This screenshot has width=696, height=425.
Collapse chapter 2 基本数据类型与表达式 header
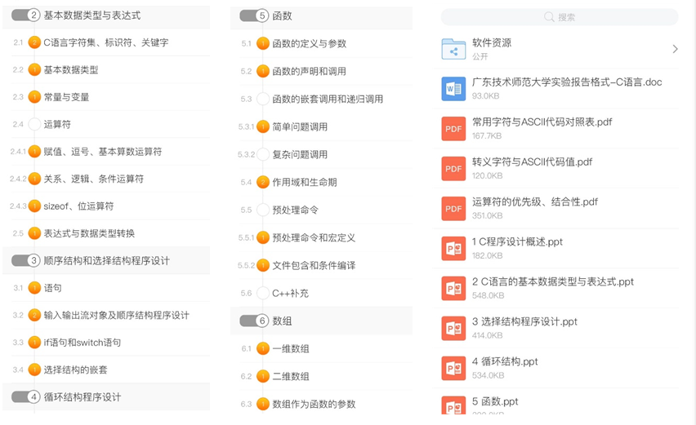click(x=26, y=15)
